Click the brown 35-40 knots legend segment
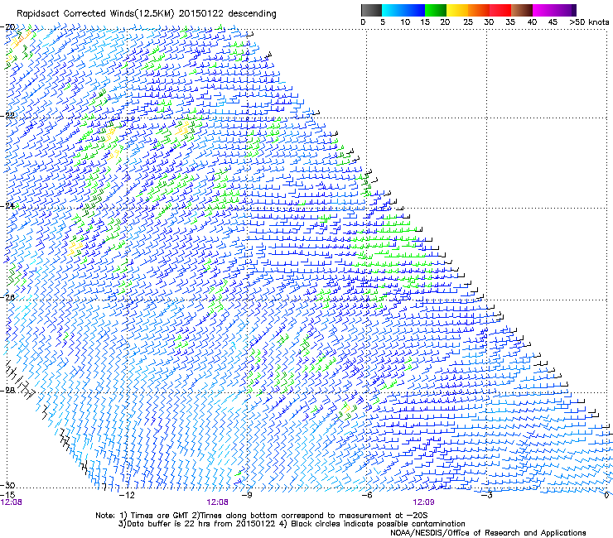 click(x=522, y=10)
